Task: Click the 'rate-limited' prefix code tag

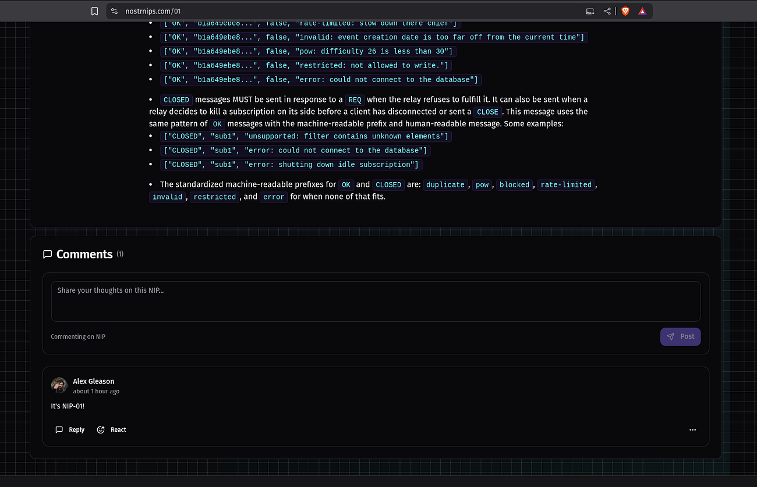Action: click(566, 184)
